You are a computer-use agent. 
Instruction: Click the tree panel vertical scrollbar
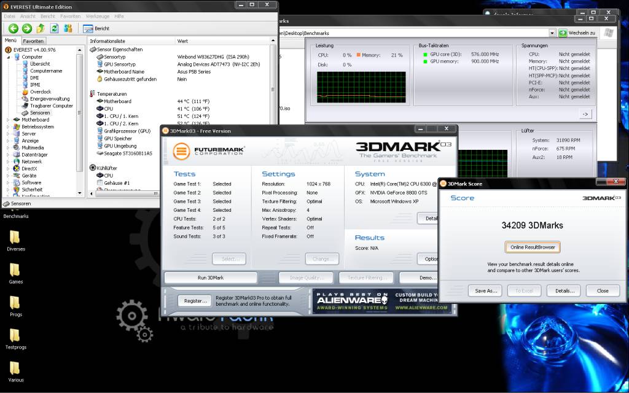click(79, 121)
